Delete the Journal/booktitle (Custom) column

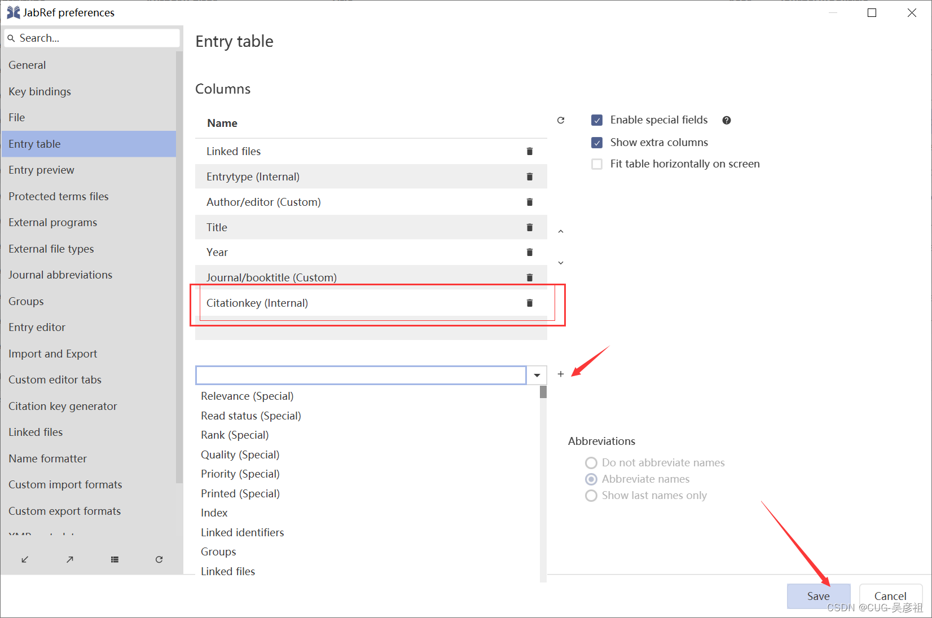(529, 277)
